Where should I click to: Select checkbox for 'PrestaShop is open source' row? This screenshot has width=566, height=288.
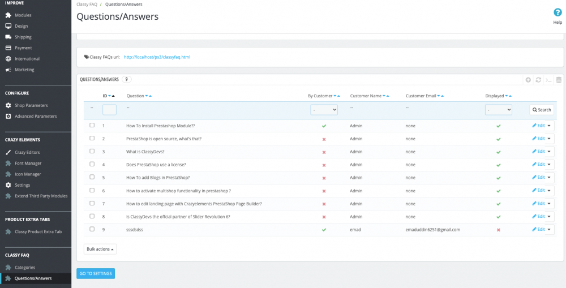tap(92, 138)
